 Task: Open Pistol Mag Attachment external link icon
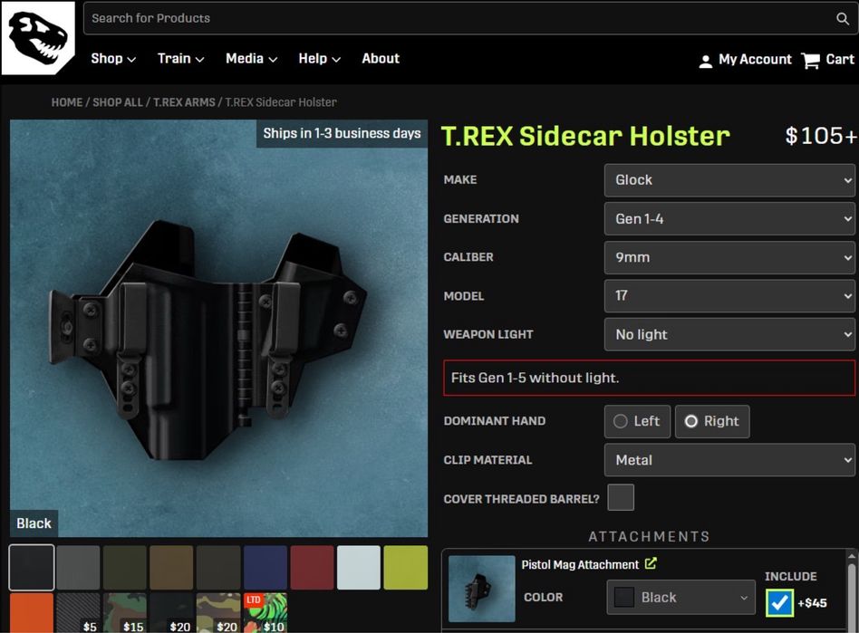click(x=651, y=563)
